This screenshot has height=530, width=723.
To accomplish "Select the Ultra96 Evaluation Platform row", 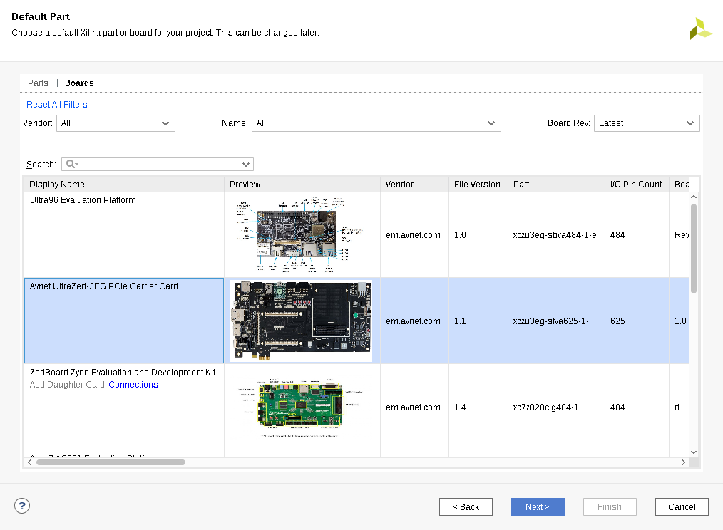I will click(124, 234).
